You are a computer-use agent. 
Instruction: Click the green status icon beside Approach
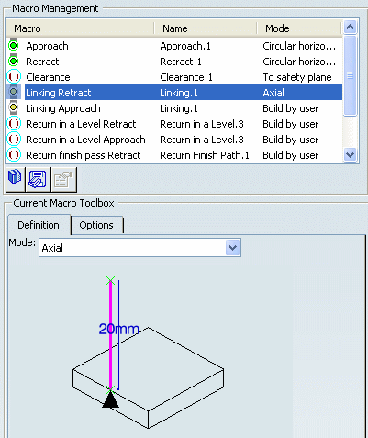click(14, 46)
